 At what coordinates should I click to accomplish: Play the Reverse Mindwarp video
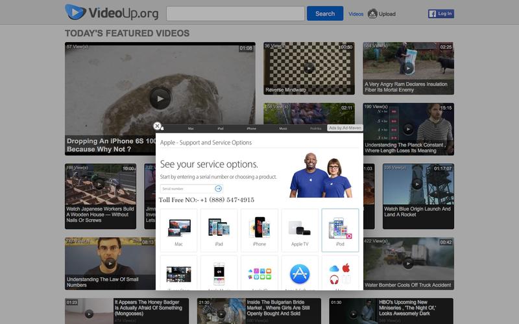[x=309, y=68]
